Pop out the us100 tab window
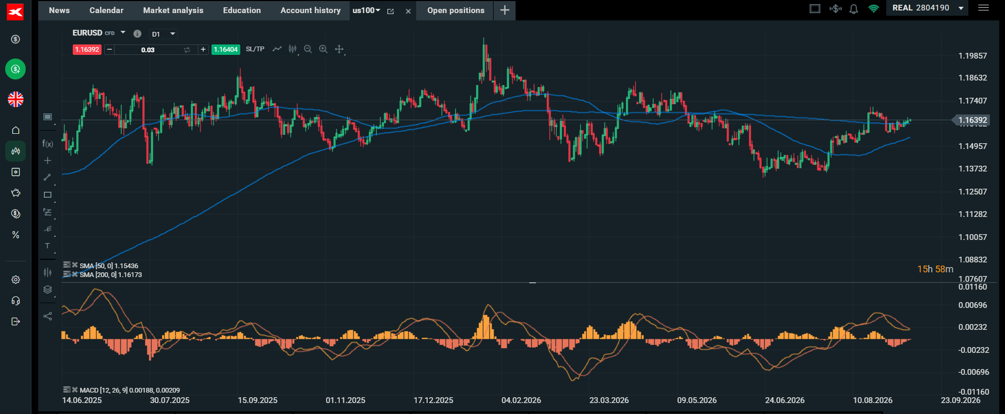1005x414 pixels. click(390, 11)
